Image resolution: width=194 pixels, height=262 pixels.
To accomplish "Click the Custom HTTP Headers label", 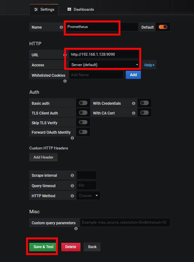I will 49,148.
